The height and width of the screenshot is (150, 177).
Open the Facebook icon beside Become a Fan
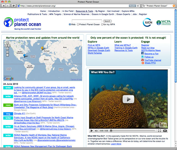143,53
